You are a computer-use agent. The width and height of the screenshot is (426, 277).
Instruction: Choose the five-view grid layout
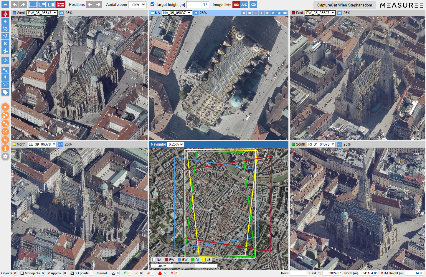pos(60,5)
